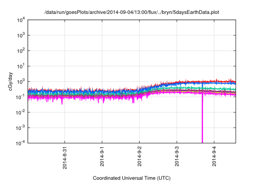Select the 2014-9-2 date tick label
The width and height of the screenshot is (260, 182).
pos(139,156)
